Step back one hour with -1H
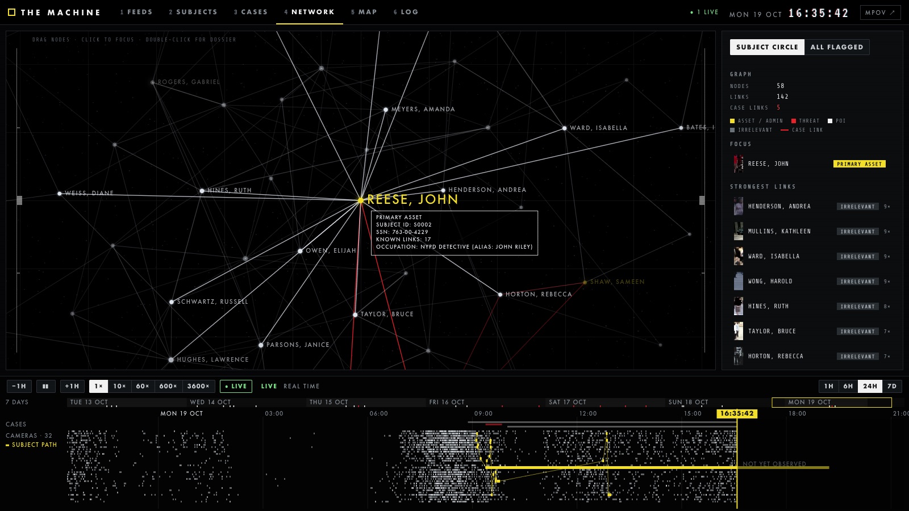Screen dimensions: 909x511 click(x=19, y=386)
